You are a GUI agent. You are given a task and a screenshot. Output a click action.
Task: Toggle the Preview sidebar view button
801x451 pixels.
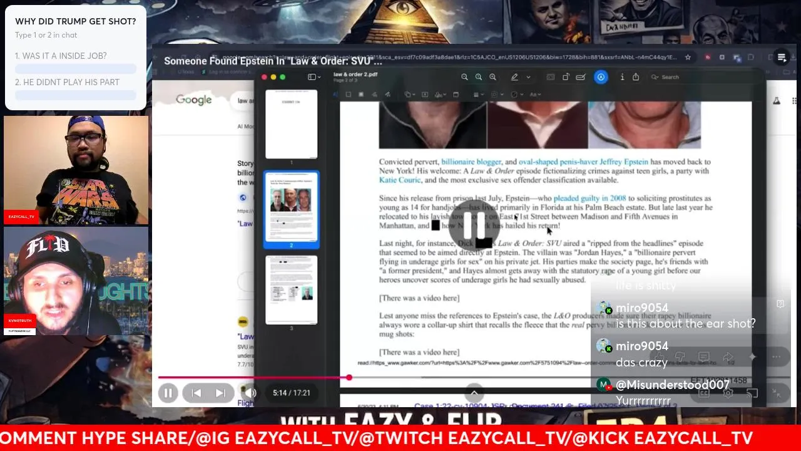pos(312,77)
